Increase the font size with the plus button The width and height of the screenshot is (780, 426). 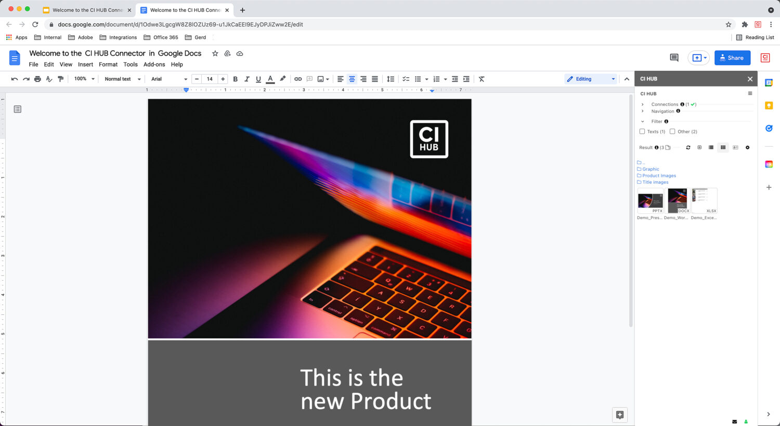223,79
